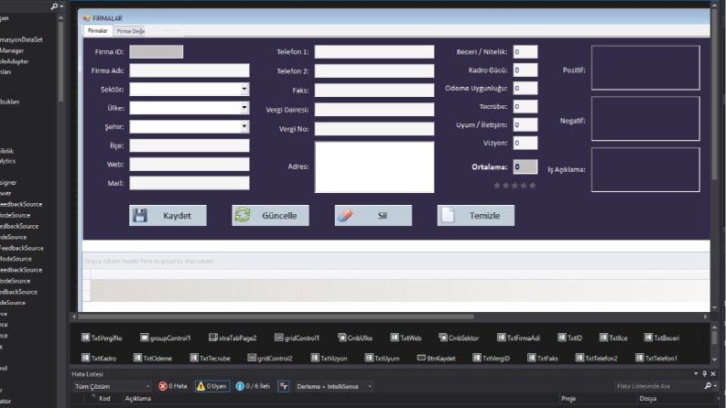The image size is (726, 408).
Task: Select the CmbSektor component icon
Action: [443, 338]
